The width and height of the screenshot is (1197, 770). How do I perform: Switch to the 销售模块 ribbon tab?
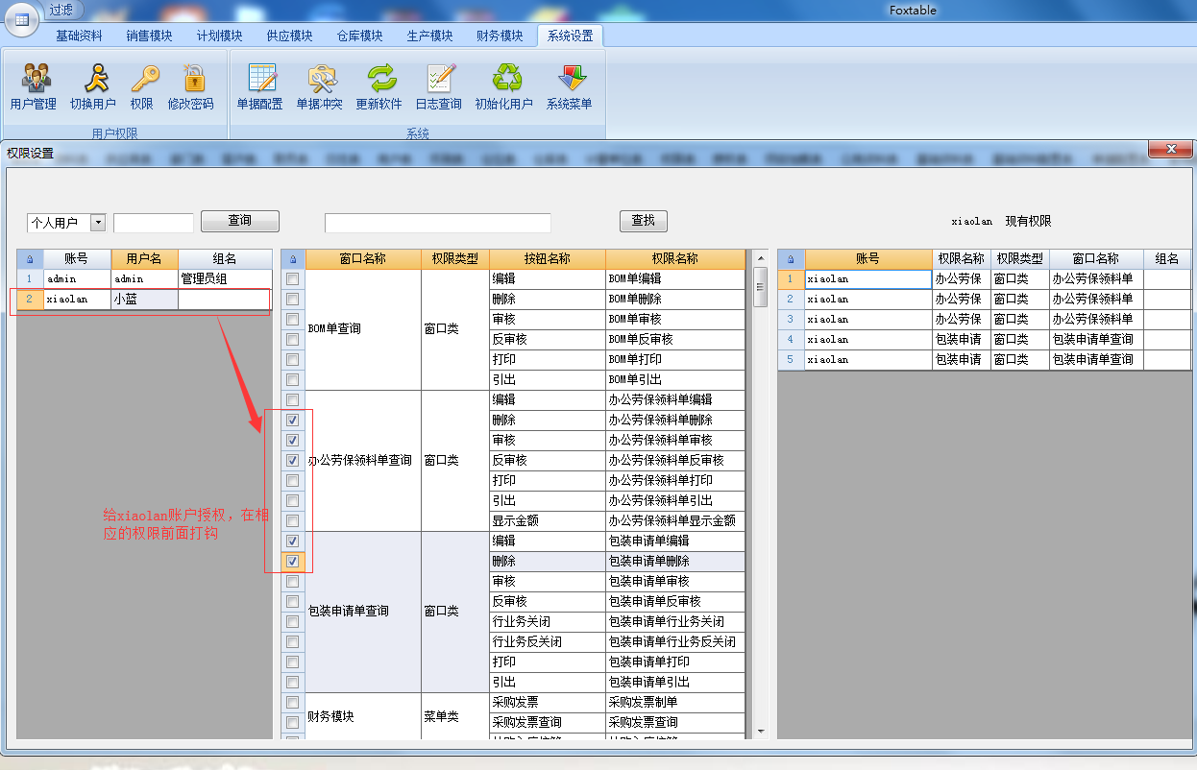(149, 36)
